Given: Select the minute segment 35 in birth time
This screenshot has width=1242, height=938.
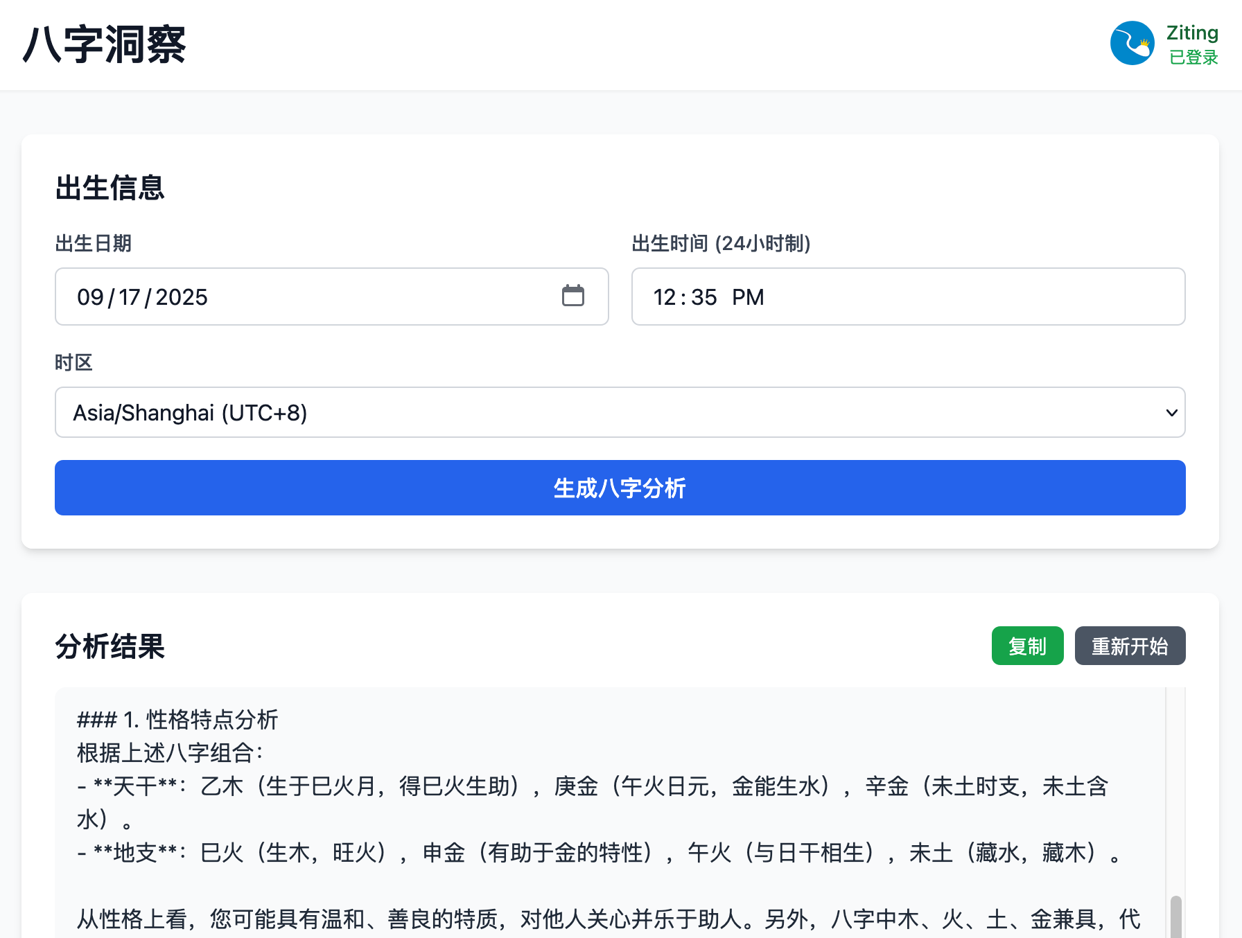Looking at the screenshot, I should [703, 297].
